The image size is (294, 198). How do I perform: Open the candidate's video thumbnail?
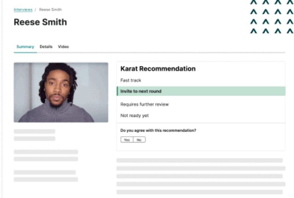(x=61, y=92)
